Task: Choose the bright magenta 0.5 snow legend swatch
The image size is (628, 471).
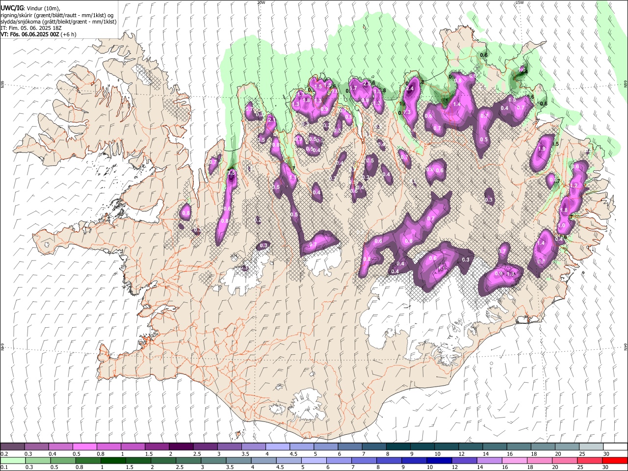Action: 84,446
